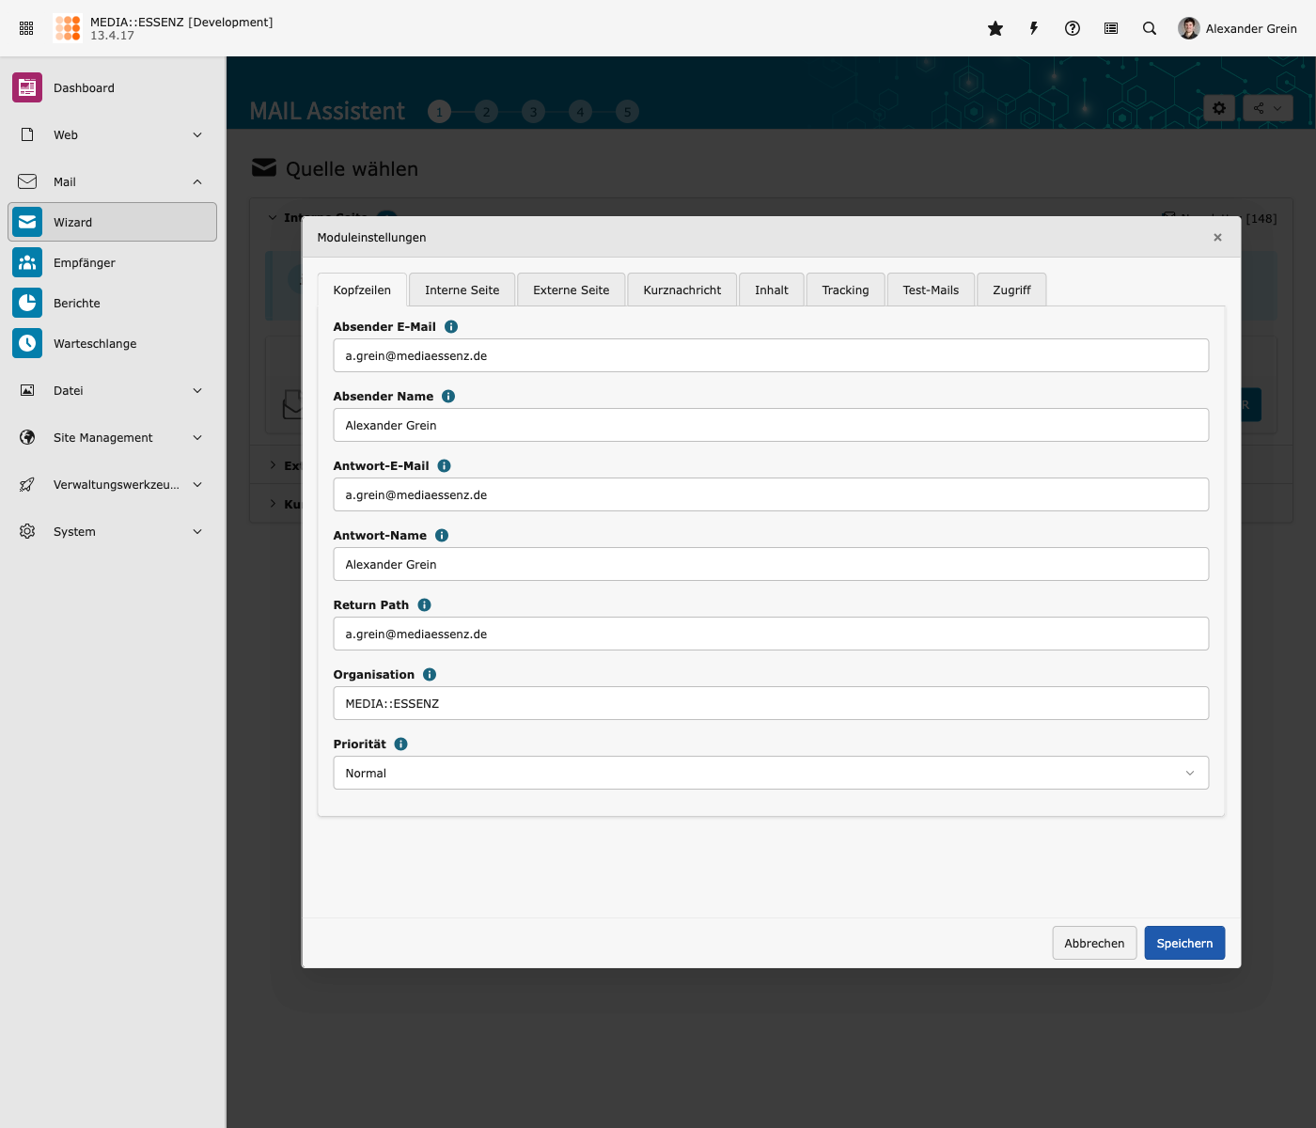Switch to the Test-Mails tab
Screen dimensions: 1316x1128
pyautogui.click(x=931, y=290)
